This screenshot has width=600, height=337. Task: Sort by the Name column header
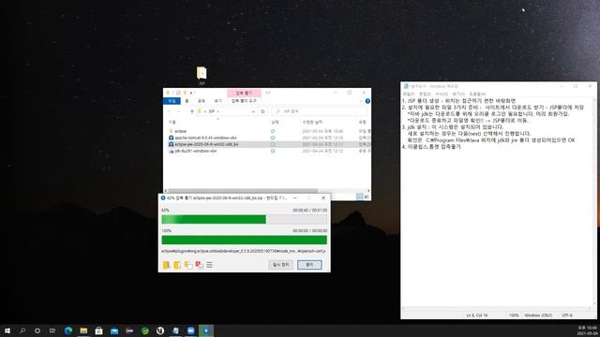172,122
